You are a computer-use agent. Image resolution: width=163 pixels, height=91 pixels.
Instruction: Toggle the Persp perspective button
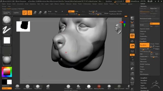tap(132, 36)
